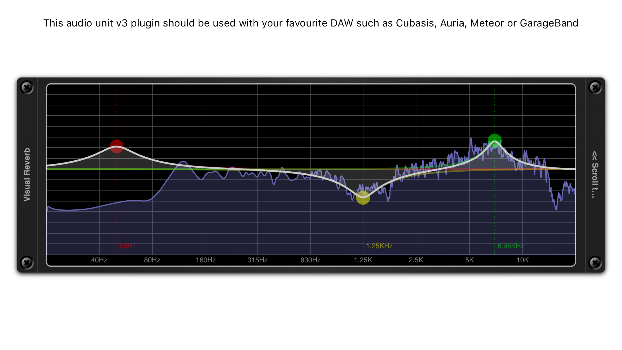Click the yellow 1.25KHz frequency readout
Screen dimensions: 622x350
point(379,246)
